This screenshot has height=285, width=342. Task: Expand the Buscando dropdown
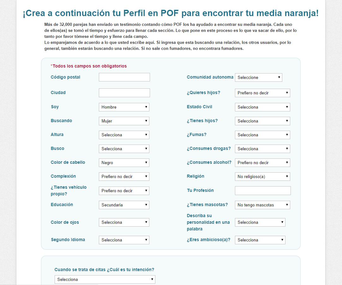124,121
